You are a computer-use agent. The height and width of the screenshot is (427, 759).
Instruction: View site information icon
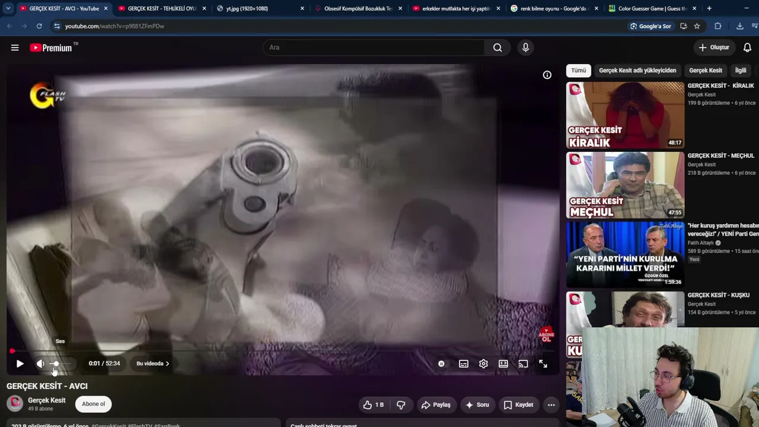(57, 26)
